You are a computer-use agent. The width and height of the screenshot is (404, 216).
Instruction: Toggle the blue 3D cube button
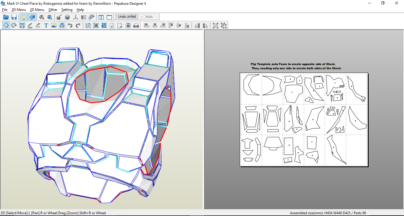pos(62,25)
